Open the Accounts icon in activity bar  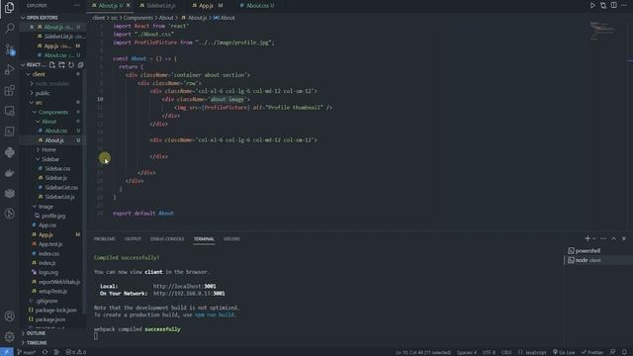tap(9, 316)
